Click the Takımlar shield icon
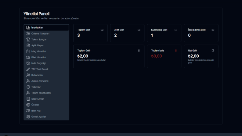Viewport: 242px width, 136px height. click(x=28, y=87)
